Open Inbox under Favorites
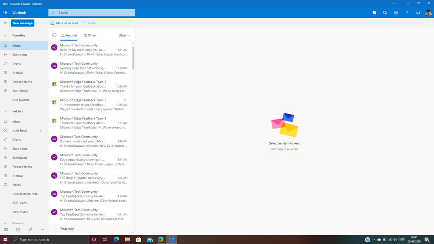 tap(24, 46)
